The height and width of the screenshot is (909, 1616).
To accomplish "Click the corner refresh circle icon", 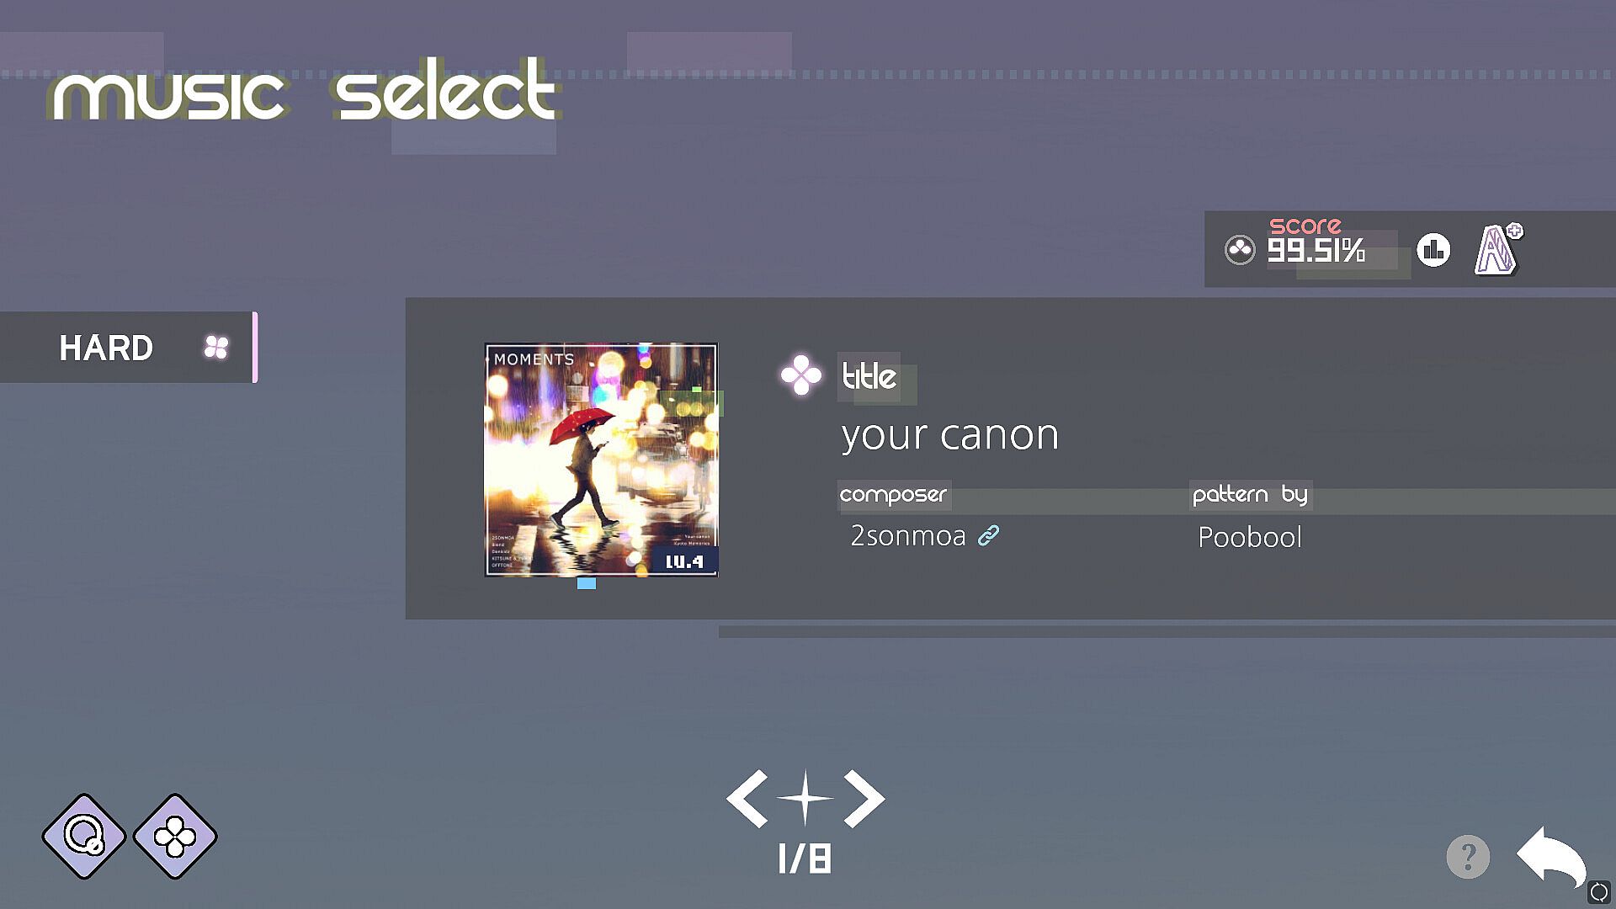I will click(x=1599, y=892).
